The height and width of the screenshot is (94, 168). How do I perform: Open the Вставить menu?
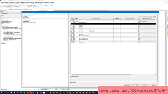pos(24,2)
